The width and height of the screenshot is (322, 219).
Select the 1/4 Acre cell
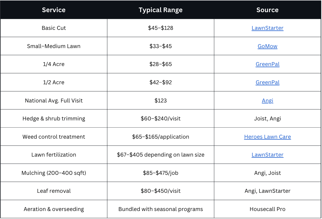[x=54, y=64]
